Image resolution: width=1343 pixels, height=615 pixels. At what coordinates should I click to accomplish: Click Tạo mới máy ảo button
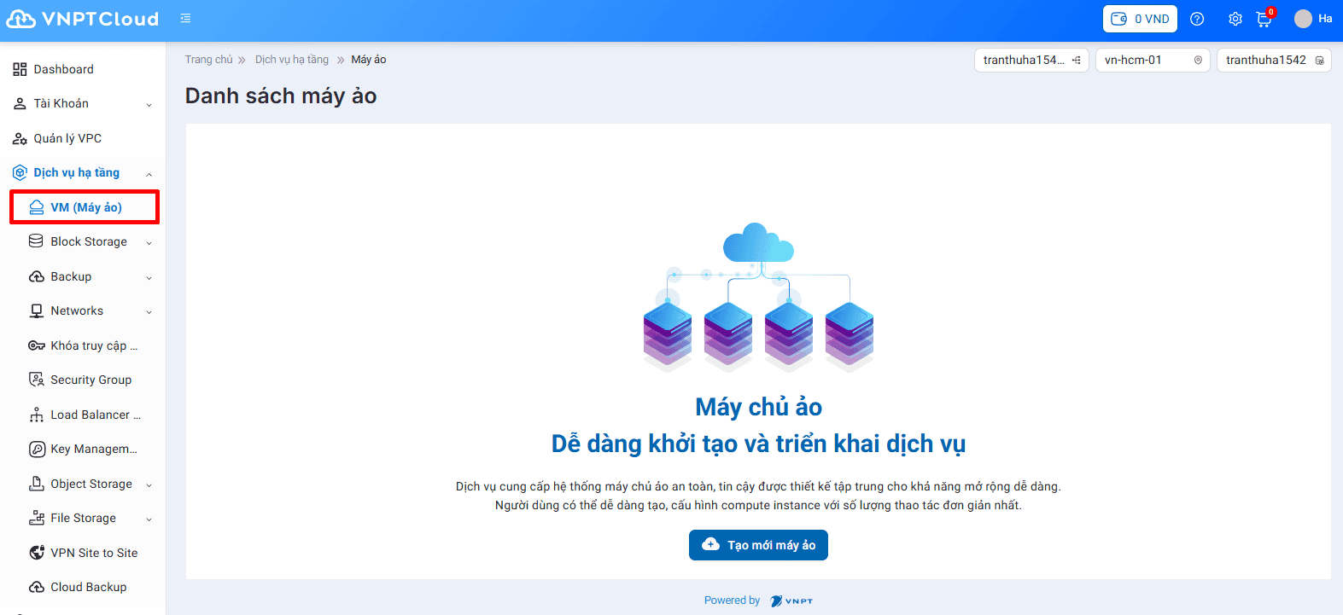(x=758, y=545)
